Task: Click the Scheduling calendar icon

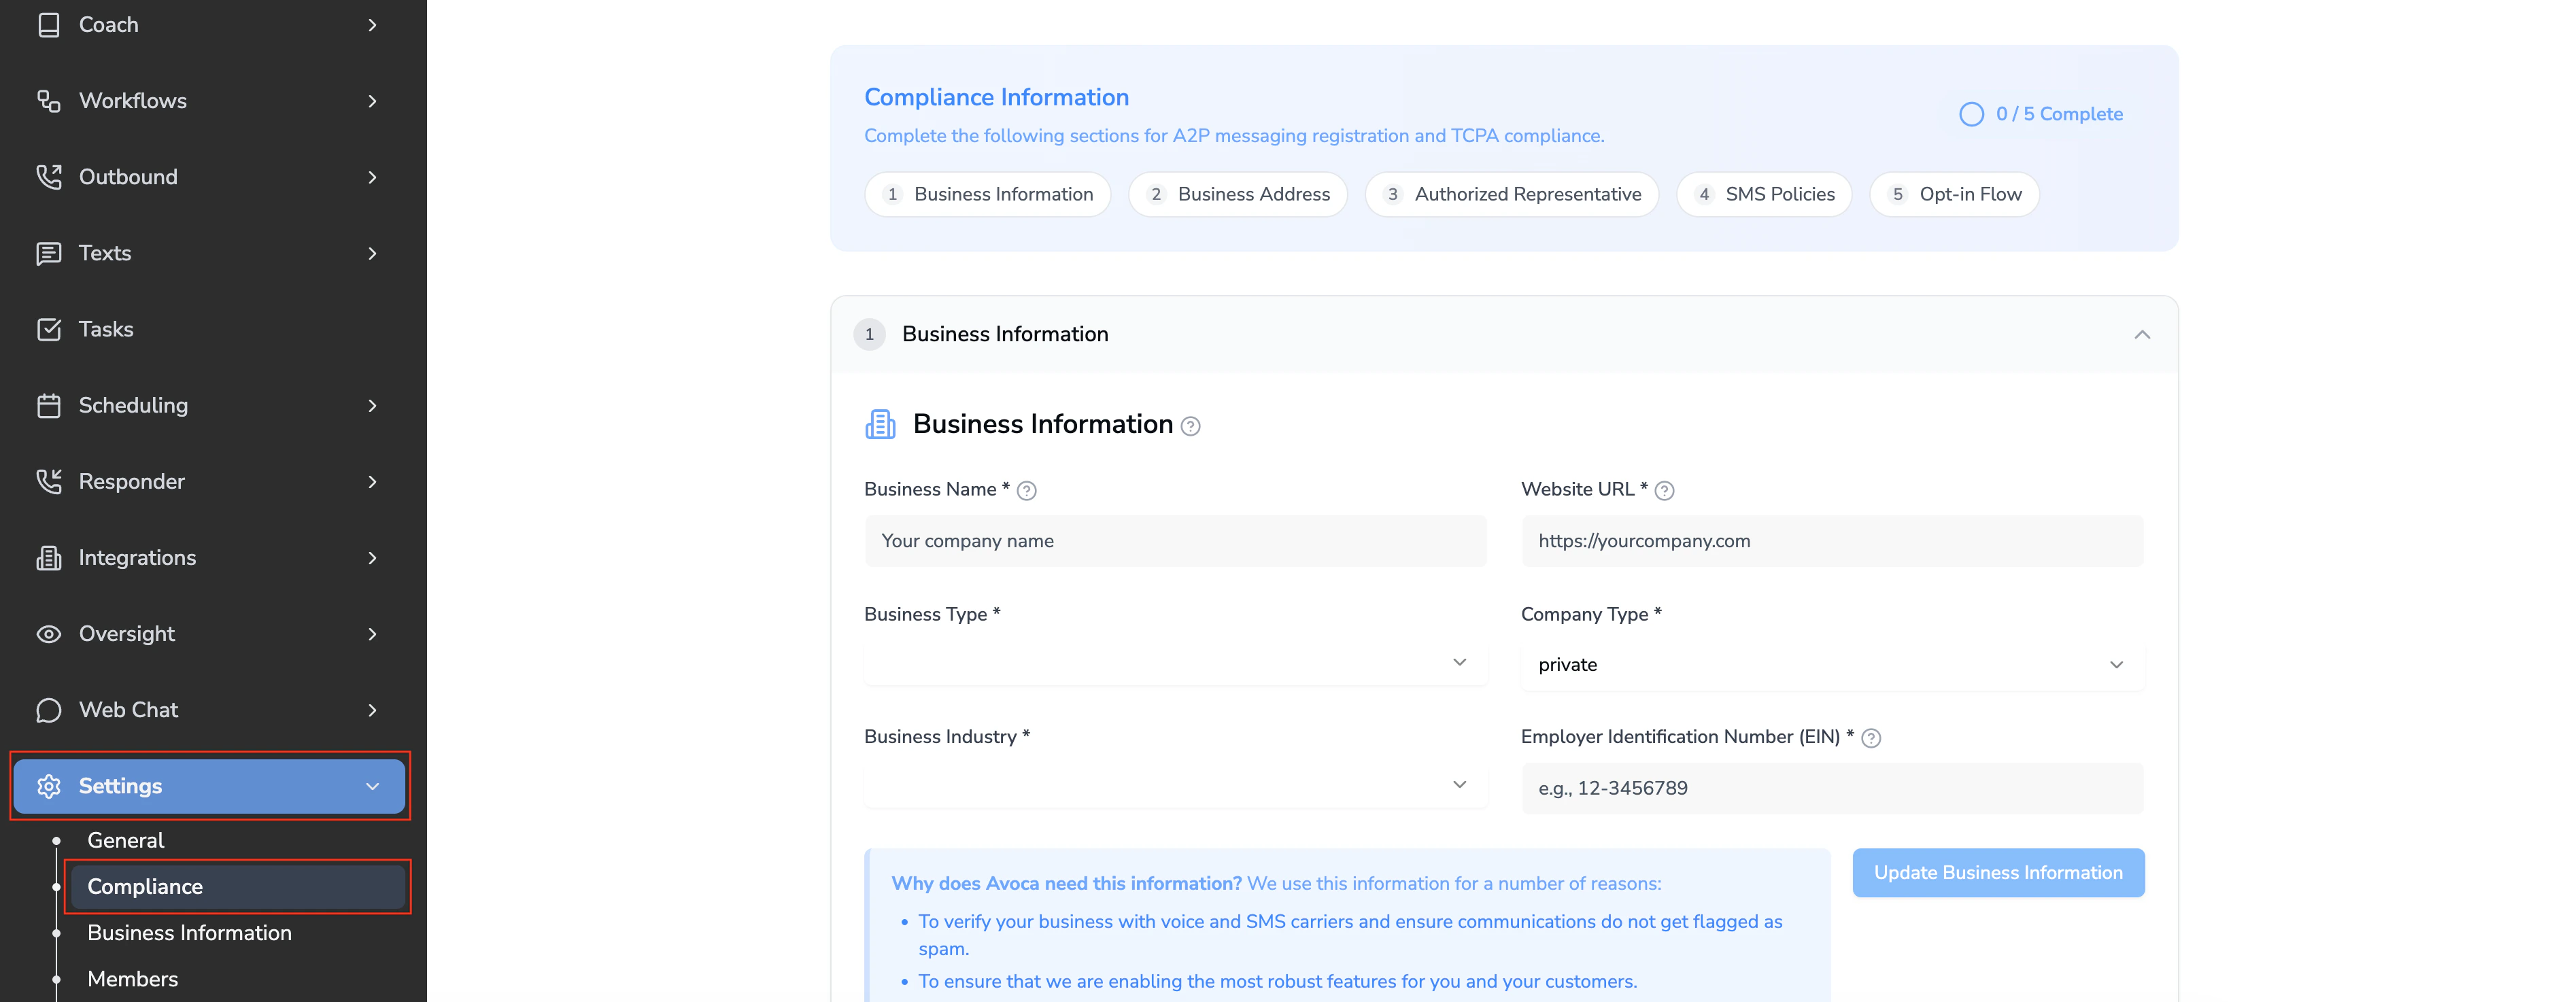Action: coord(48,406)
